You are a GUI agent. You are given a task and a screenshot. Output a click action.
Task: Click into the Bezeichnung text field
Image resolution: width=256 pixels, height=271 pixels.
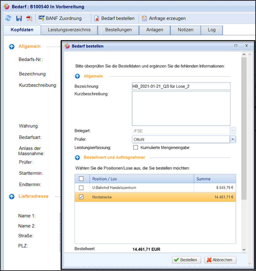point(181,86)
